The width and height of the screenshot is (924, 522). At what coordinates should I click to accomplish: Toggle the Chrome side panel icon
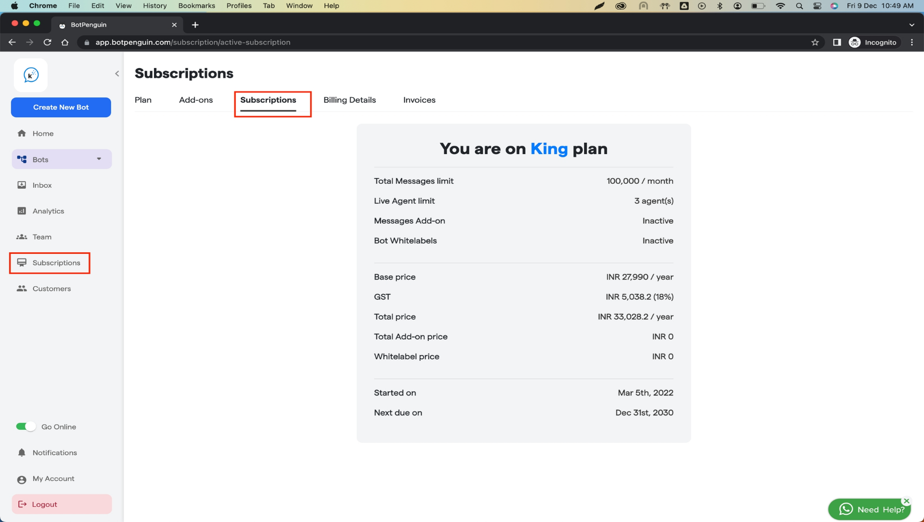[x=837, y=42]
